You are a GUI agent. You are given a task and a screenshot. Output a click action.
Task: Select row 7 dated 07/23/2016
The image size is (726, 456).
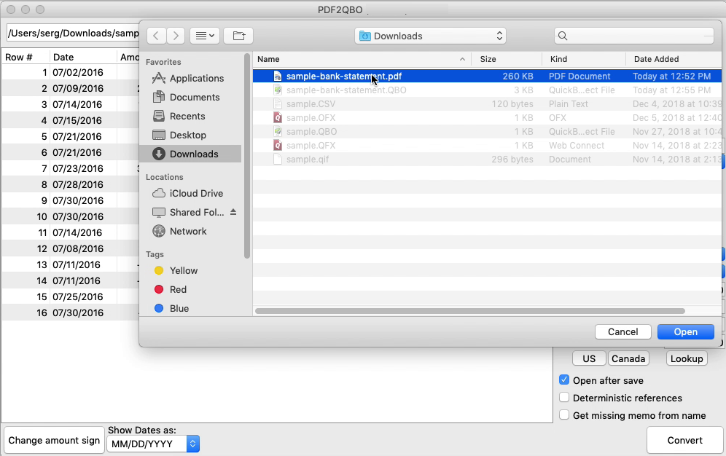point(71,168)
